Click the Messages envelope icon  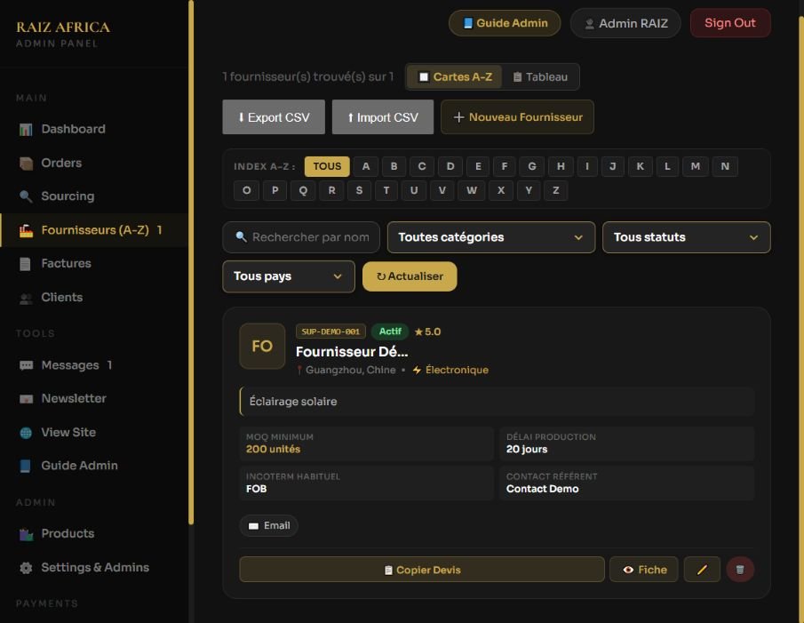[x=26, y=365]
